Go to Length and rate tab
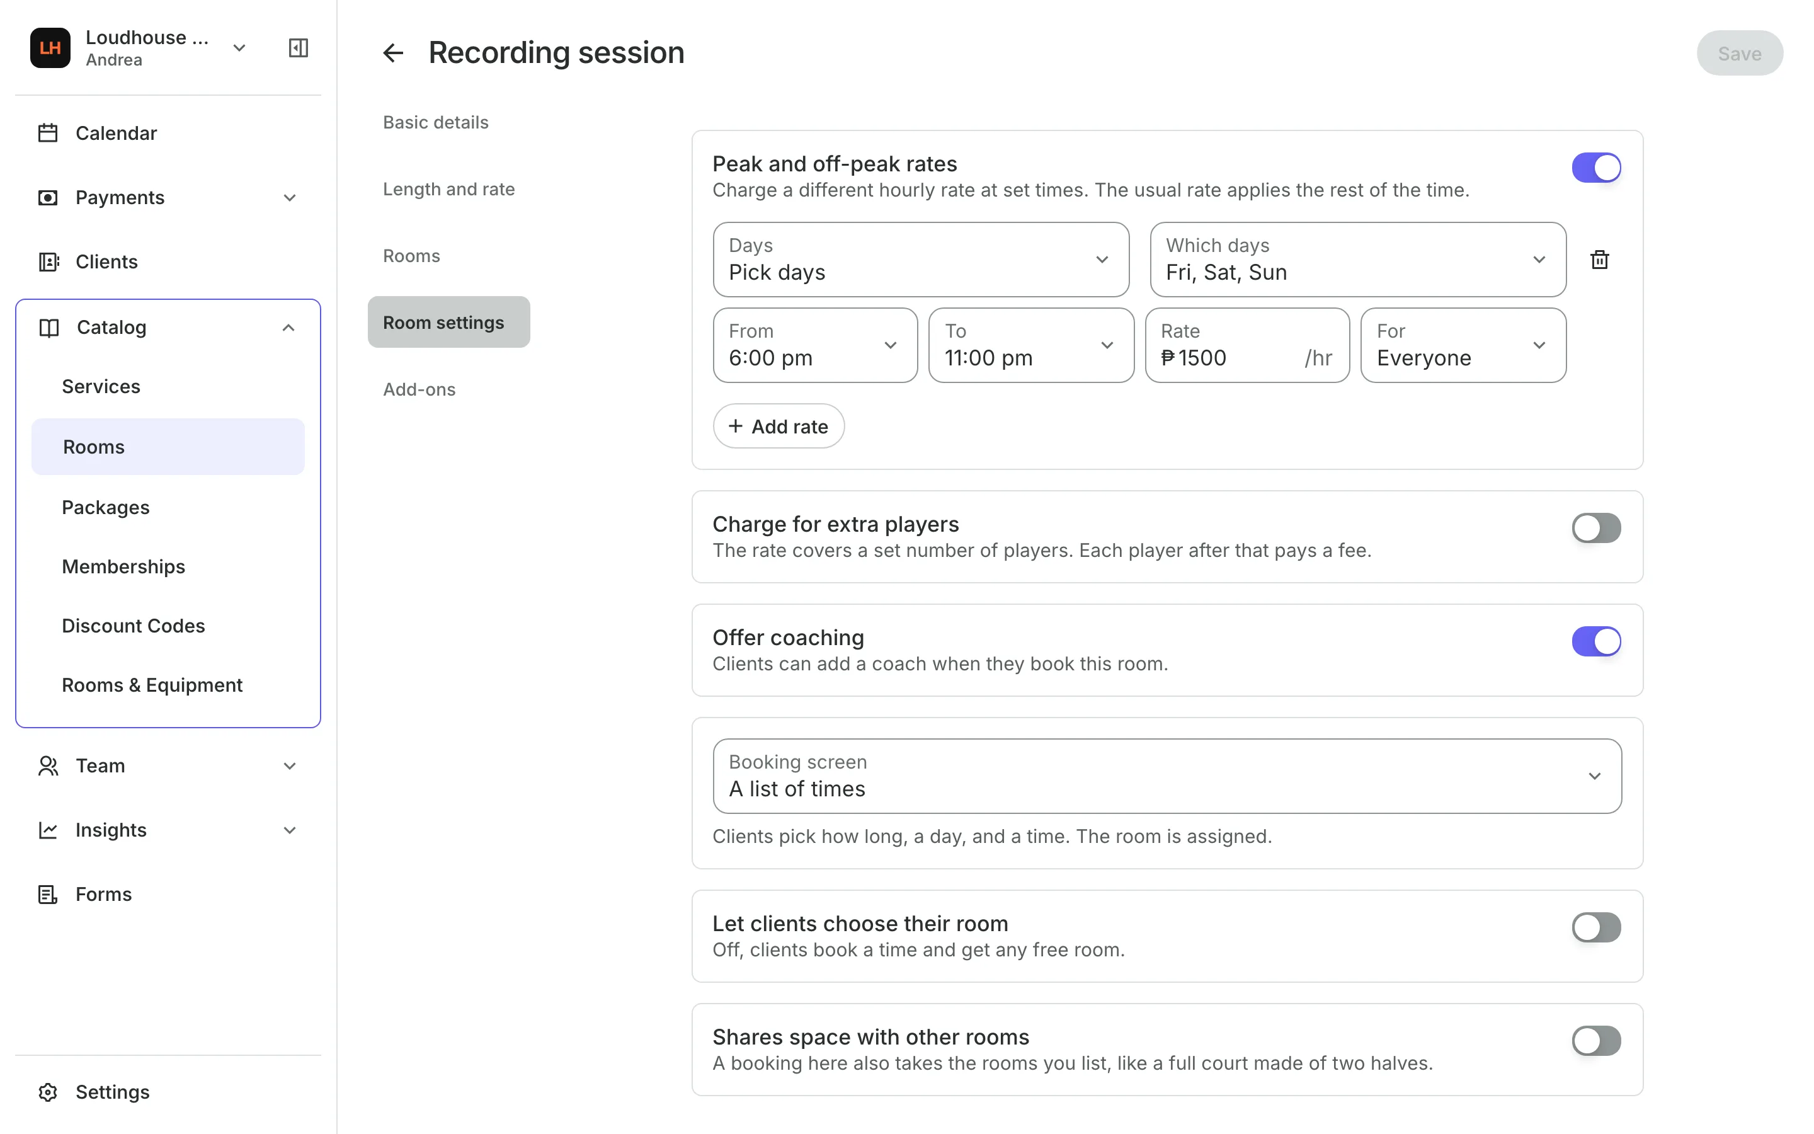The width and height of the screenshot is (1814, 1134). coord(449,189)
